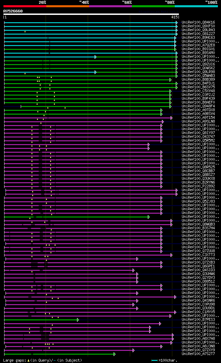221x363 pixels.
Task: Pick the UniRef100_B3S7H4 hit label
Action: [198, 228]
